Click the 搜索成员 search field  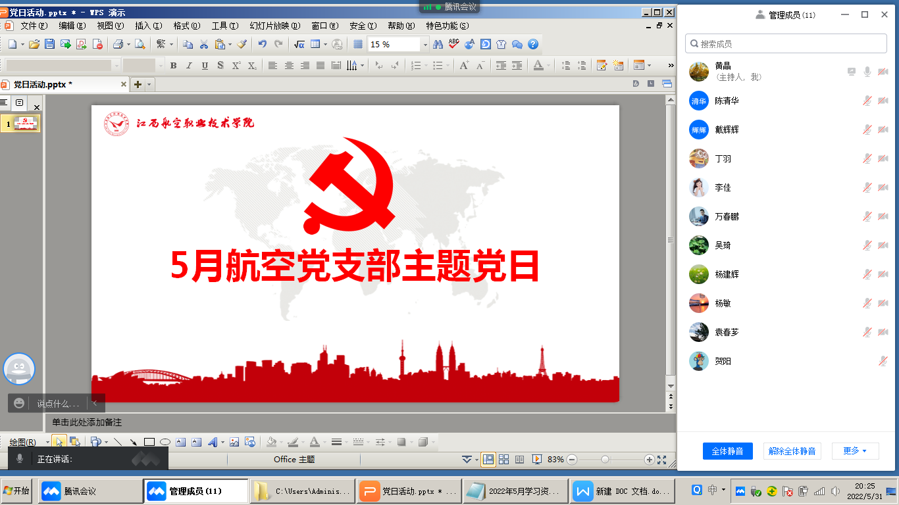point(786,43)
